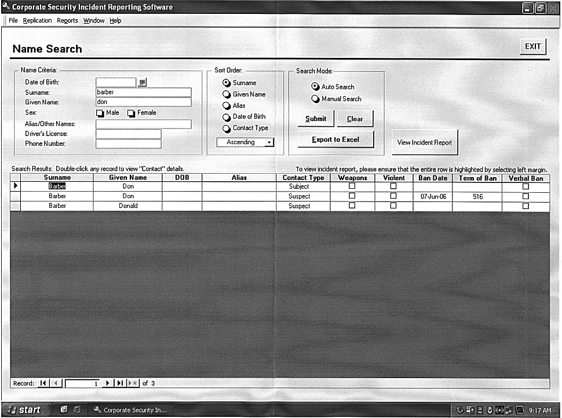Click the Given Name field containing don

[143, 102]
